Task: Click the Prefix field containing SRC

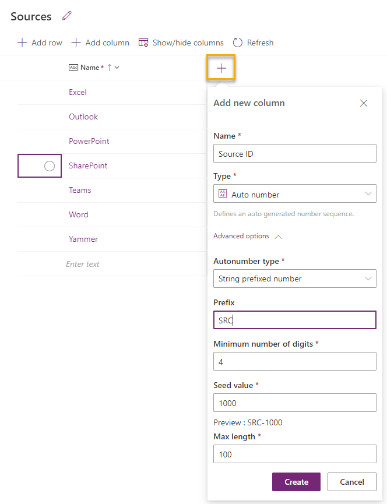Action: coord(295,320)
